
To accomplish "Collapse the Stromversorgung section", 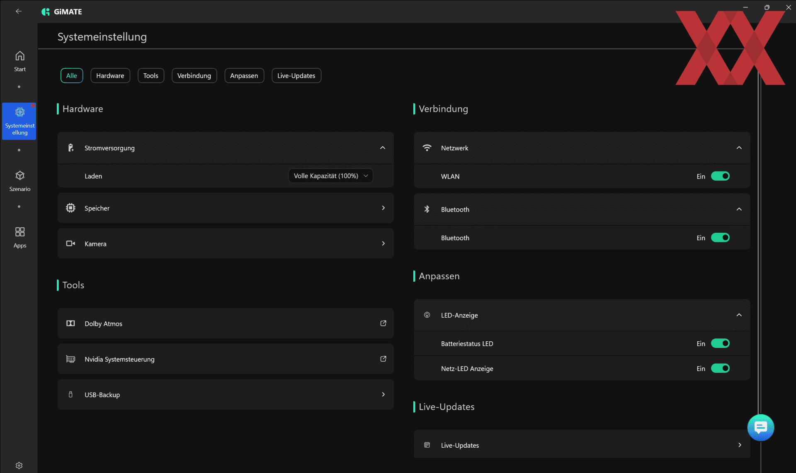I will (x=383, y=148).
